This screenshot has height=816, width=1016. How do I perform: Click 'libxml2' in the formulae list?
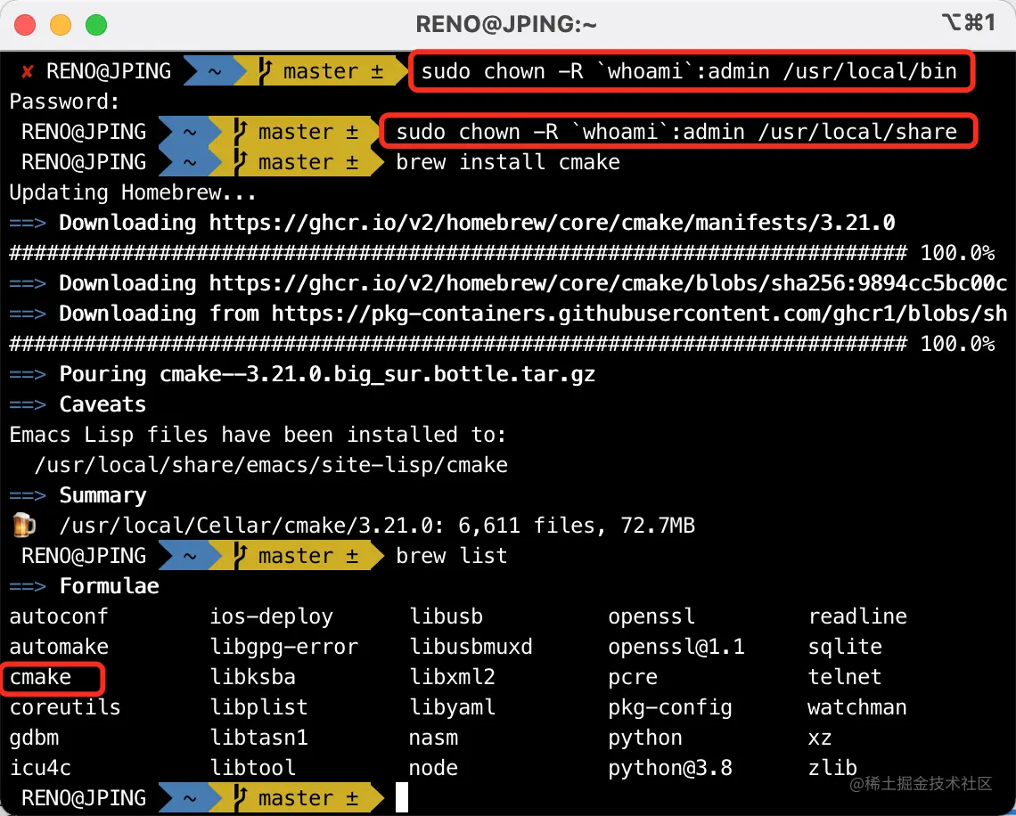click(452, 677)
